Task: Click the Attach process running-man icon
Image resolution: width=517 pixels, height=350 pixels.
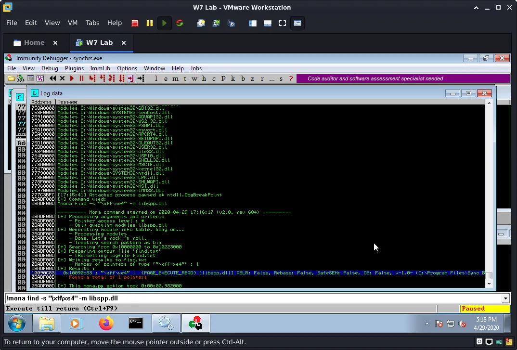Action: click(21, 78)
